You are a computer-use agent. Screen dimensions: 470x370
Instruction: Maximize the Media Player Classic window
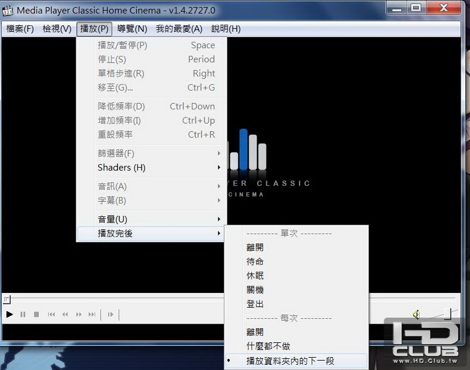(416, 8)
